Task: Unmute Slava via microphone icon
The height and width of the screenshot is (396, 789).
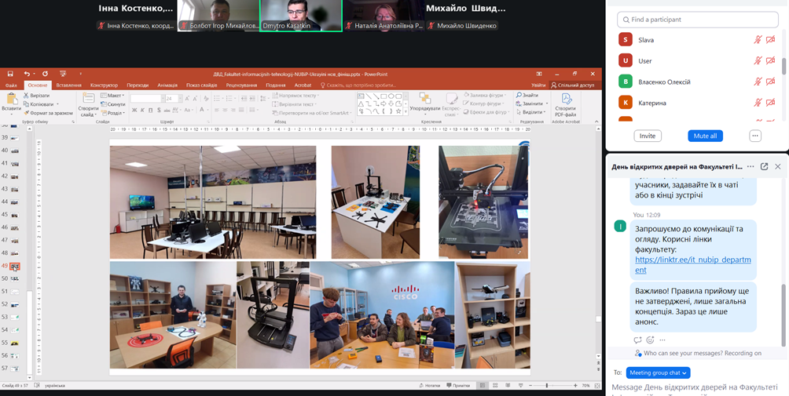Action: coord(758,40)
